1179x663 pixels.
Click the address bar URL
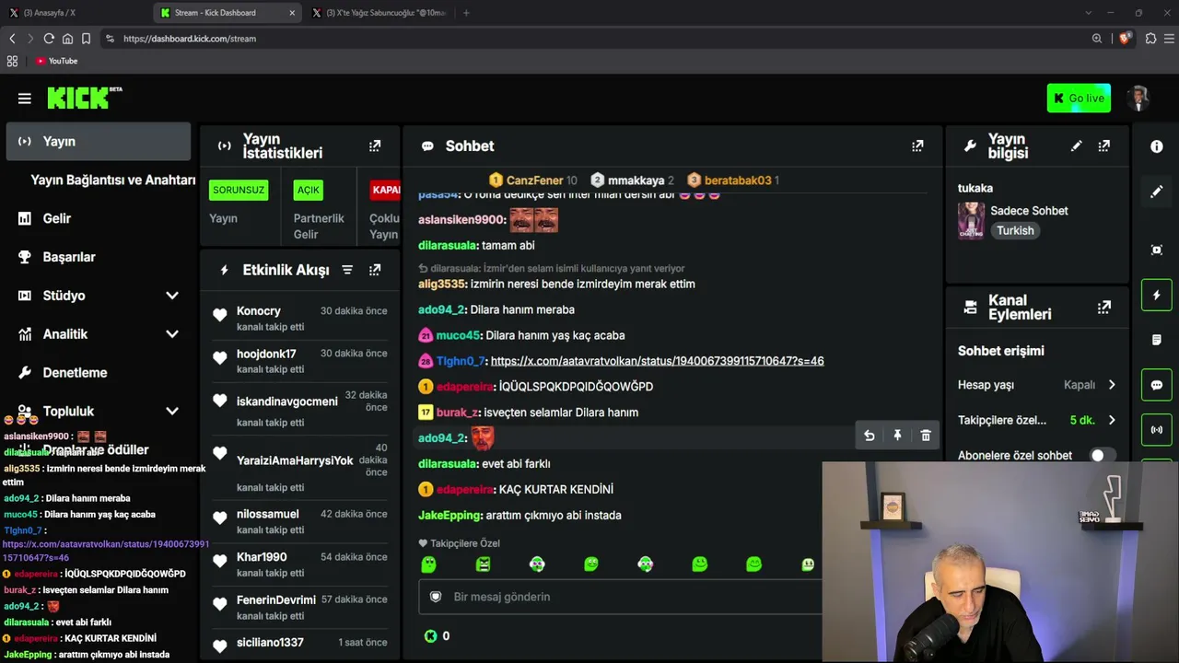(x=190, y=39)
